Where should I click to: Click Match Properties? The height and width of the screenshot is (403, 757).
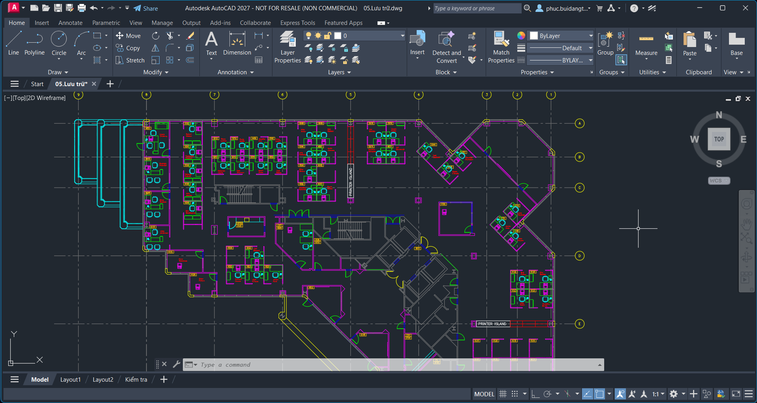[501, 47]
